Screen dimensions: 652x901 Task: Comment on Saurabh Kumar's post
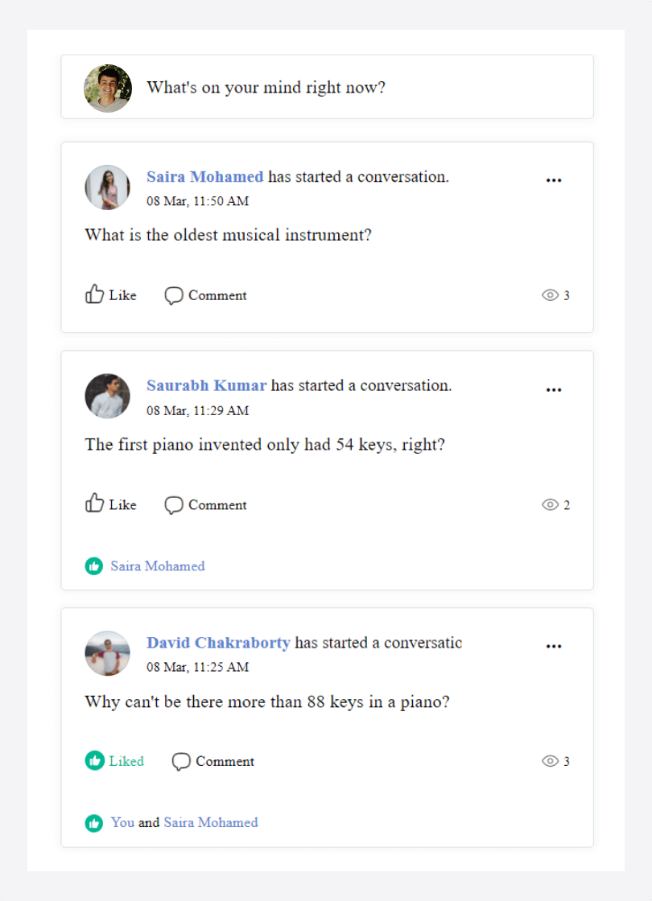[205, 504]
